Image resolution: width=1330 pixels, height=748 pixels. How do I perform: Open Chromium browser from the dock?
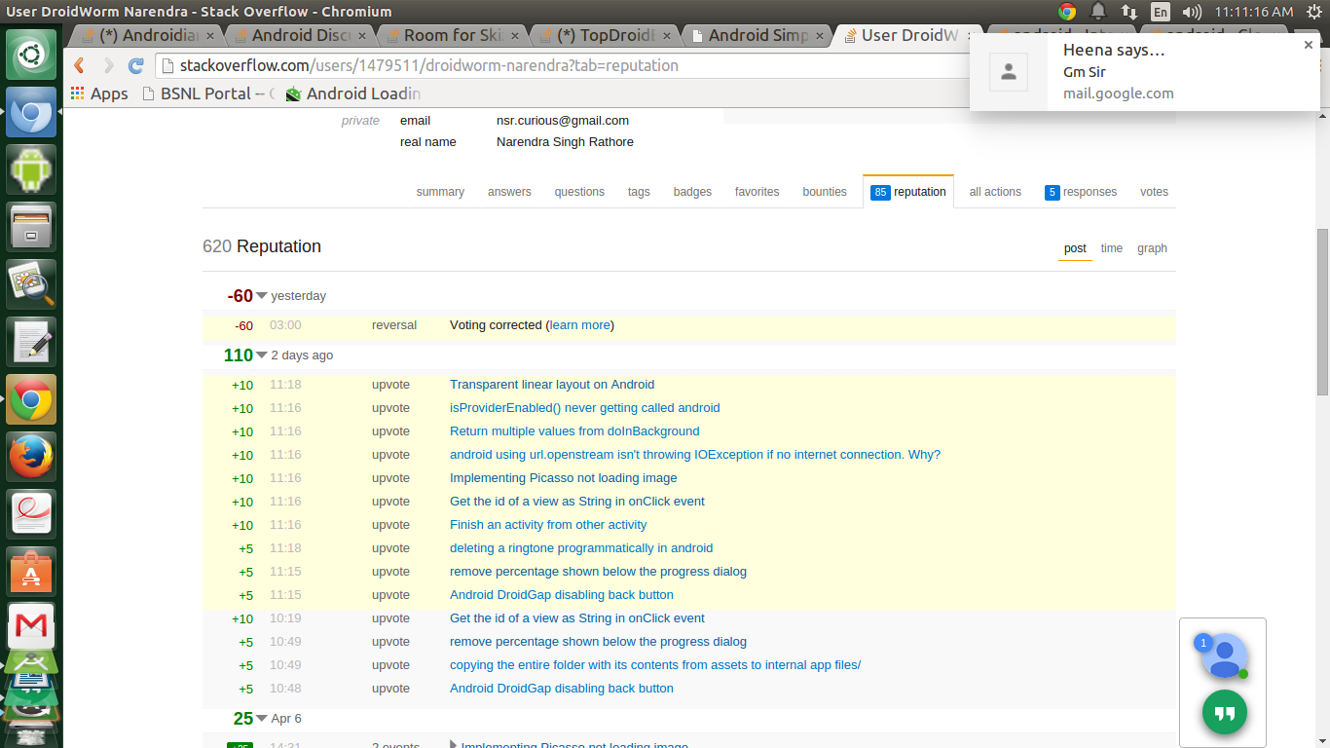coord(31,112)
